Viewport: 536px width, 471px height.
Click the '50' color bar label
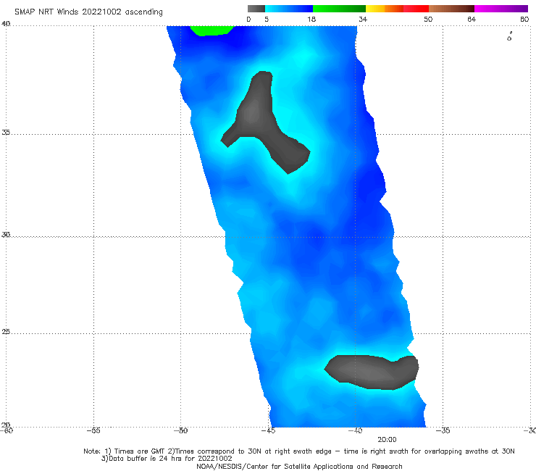(x=428, y=19)
